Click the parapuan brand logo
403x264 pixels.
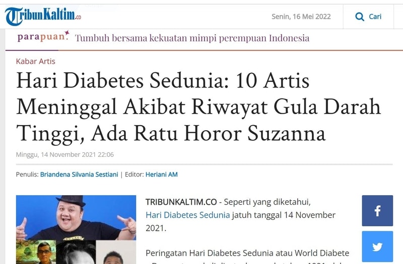coord(43,37)
